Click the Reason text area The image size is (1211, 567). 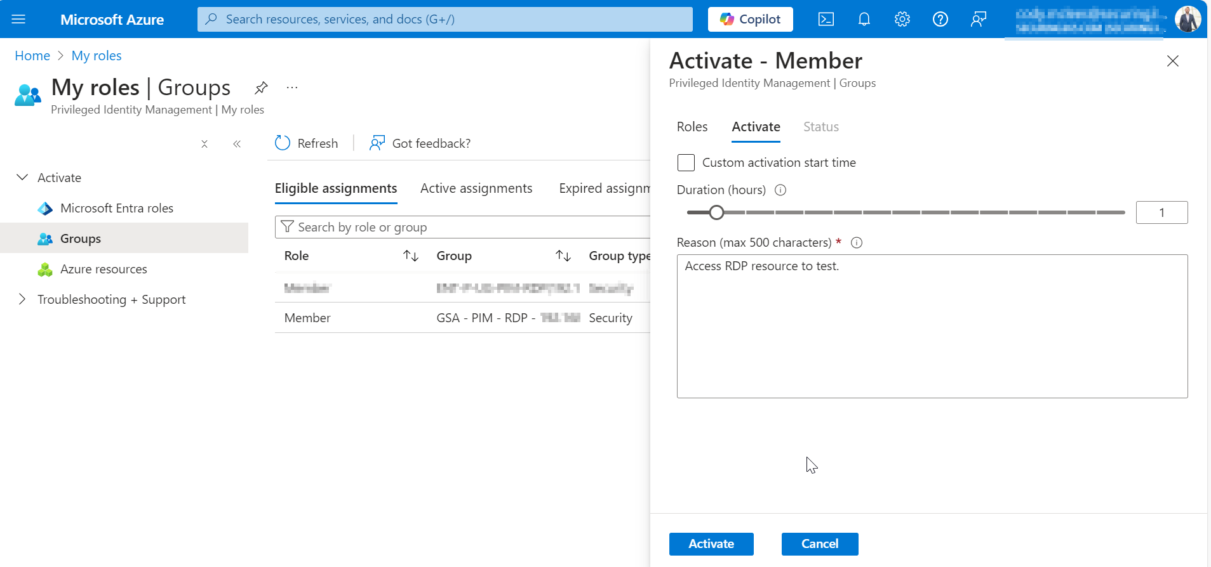click(x=932, y=326)
